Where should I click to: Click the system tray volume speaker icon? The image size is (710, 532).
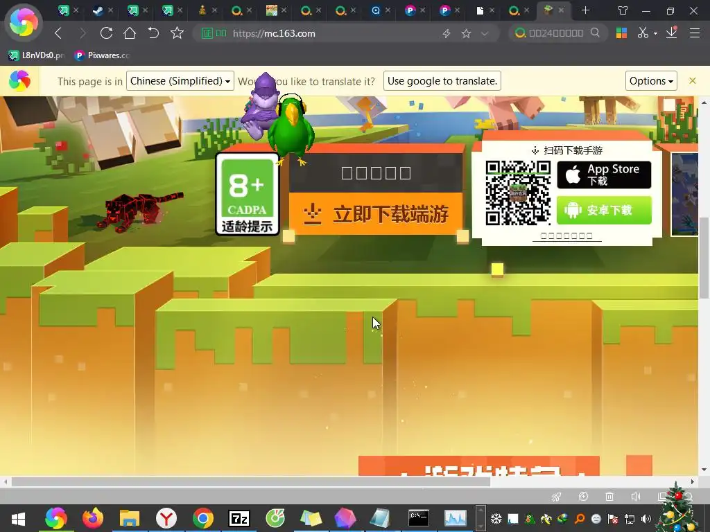[x=646, y=518]
